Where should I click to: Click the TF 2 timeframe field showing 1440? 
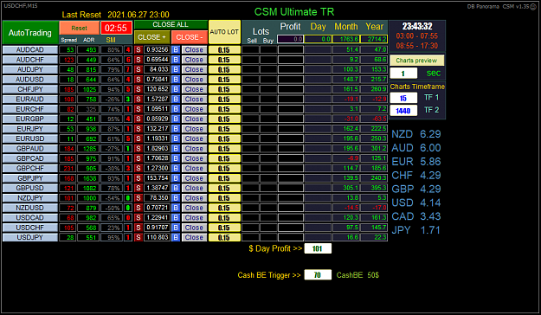[x=403, y=111]
